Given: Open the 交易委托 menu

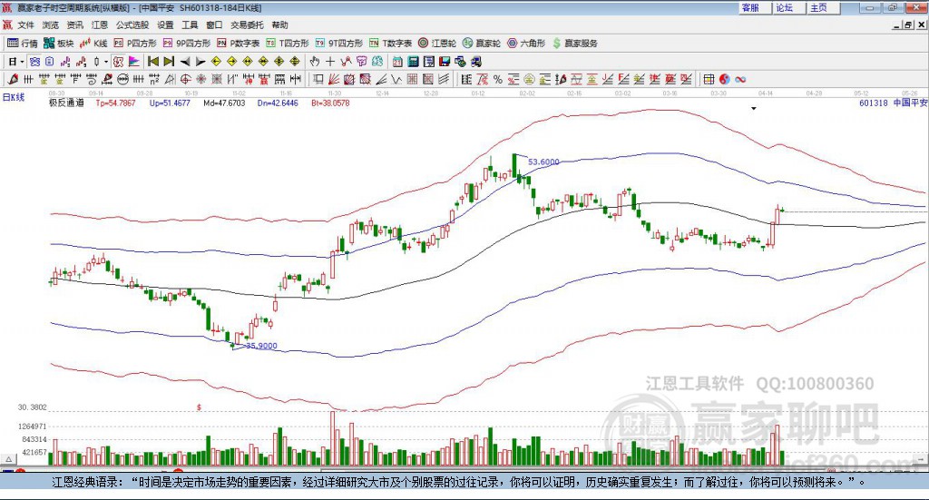Looking at the screenshot, I should pos(247,25).
